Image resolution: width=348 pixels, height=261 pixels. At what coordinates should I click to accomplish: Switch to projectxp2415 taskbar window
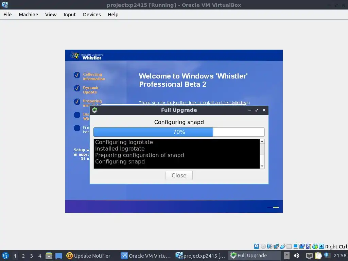(201, 256)
